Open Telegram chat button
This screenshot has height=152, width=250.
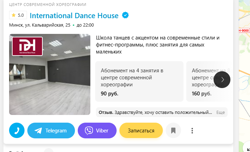(51, 130)
